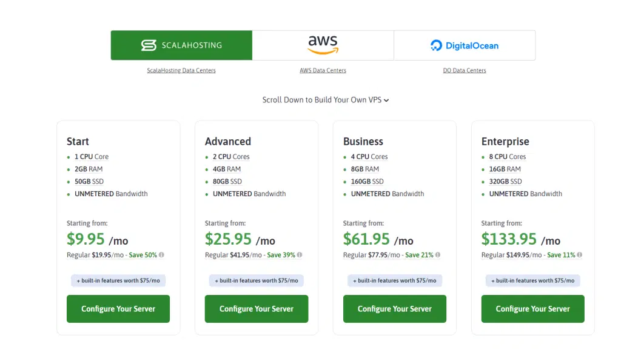Switch to the DigitalOcean provider tab
The width and height of the screenshot is (621, 353).
pyautogui.click(x=465, y=45)
